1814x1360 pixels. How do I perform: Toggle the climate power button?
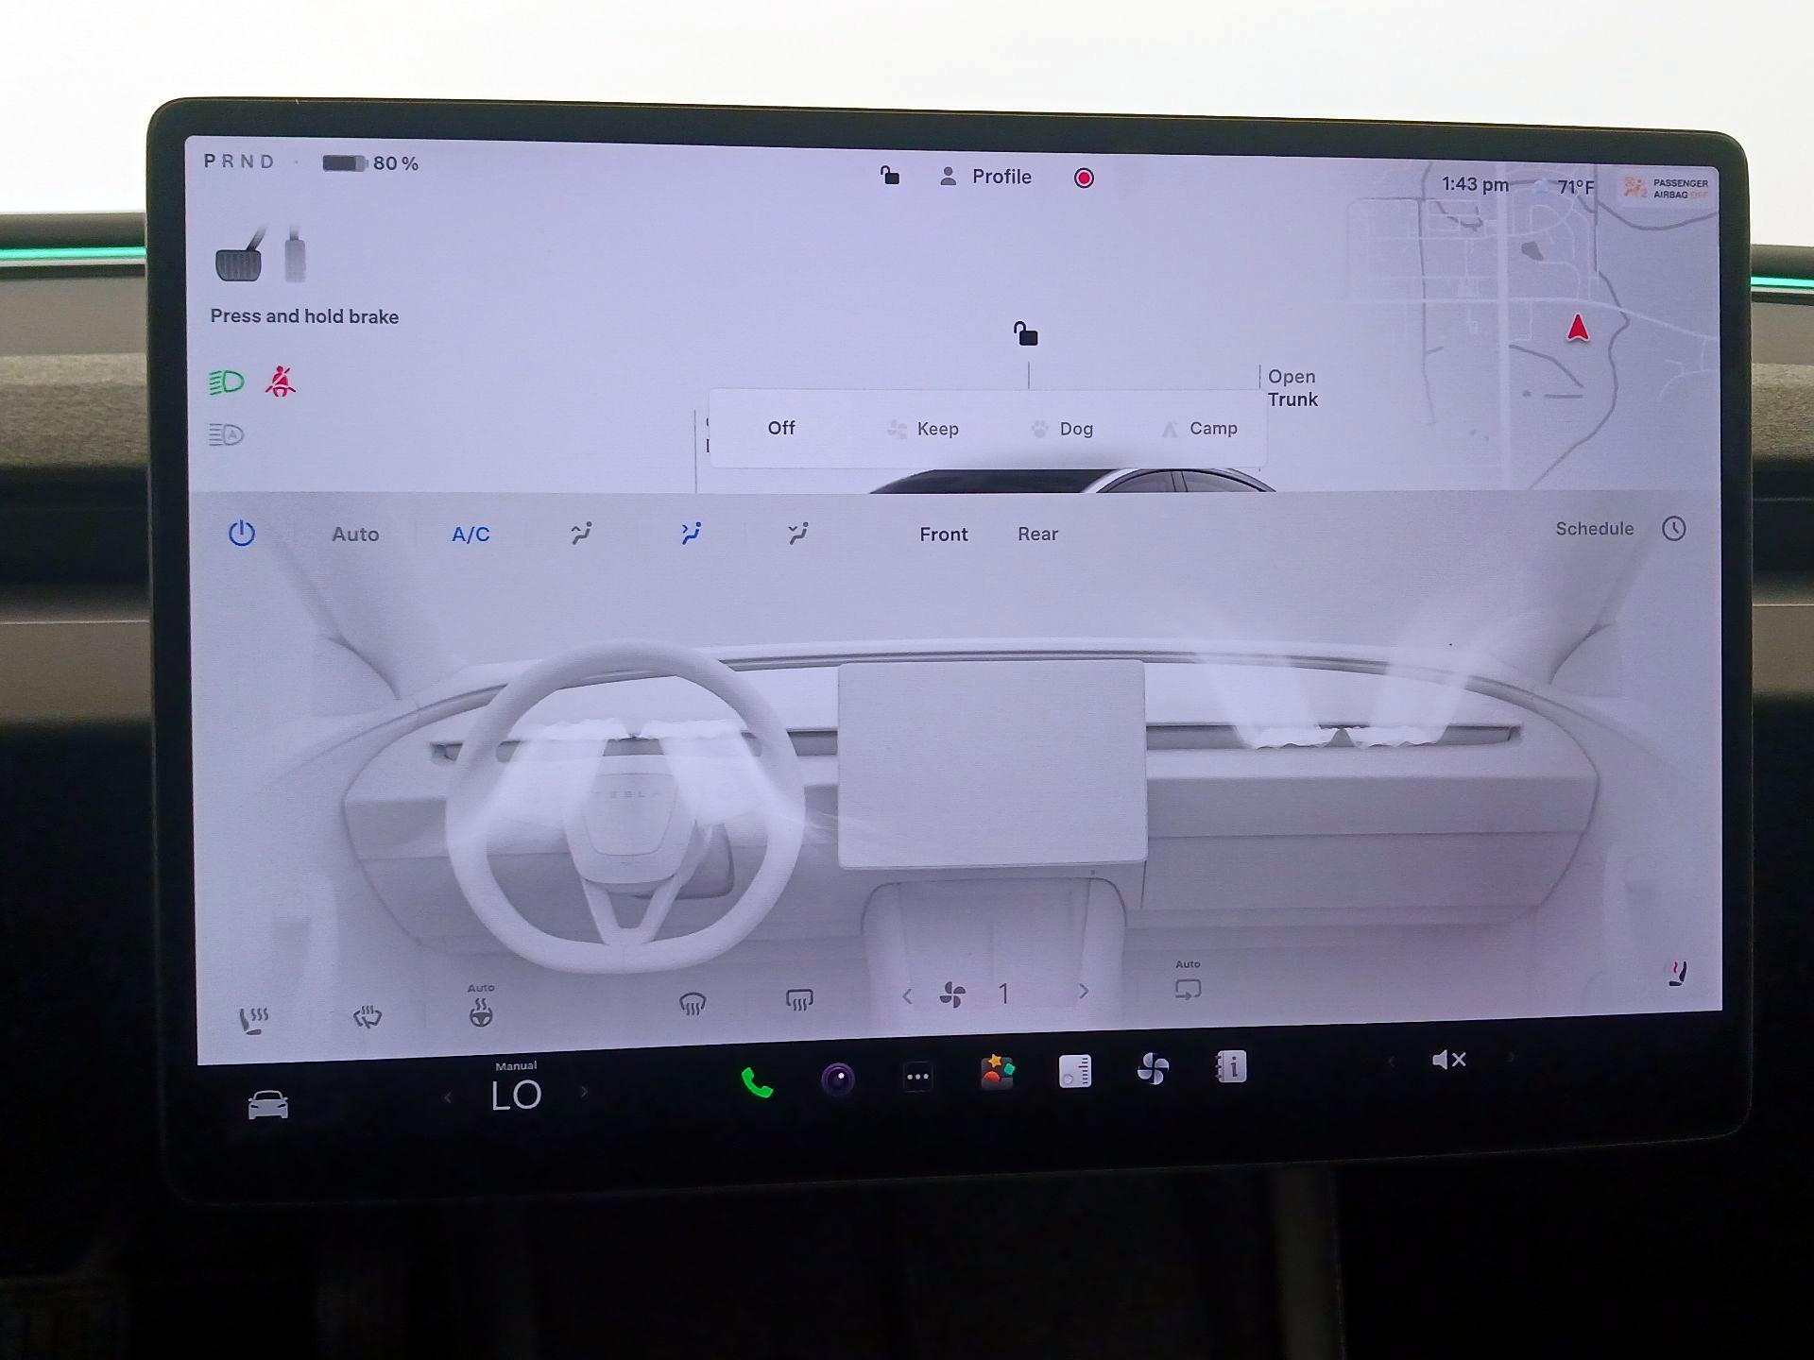click(243, 533)
